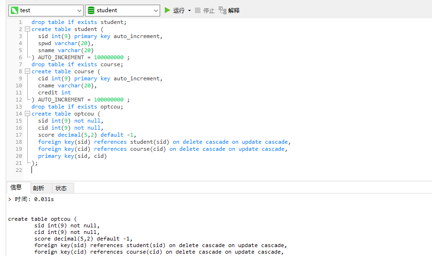Collapse the create table student block
The height and width of the screenshot is (256, 432).
(27, 29)
